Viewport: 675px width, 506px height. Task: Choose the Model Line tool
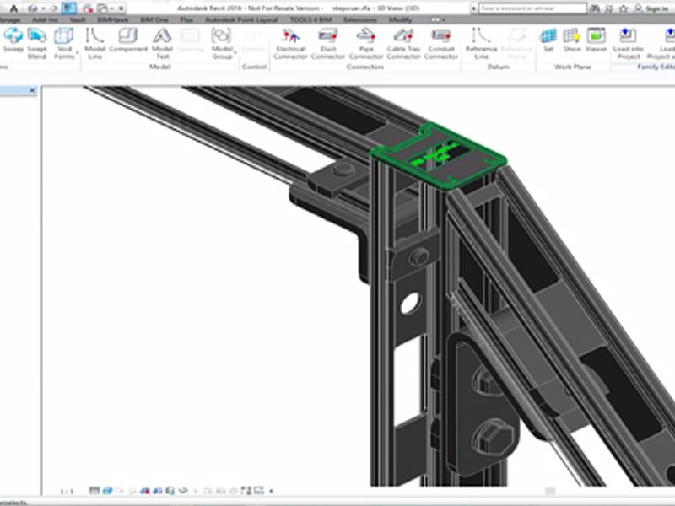click(x=94, y=40)
